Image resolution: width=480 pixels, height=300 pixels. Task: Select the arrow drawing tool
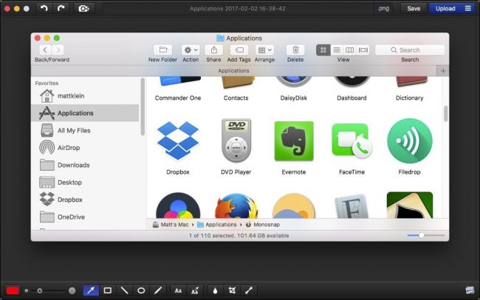tap(91, 290)
